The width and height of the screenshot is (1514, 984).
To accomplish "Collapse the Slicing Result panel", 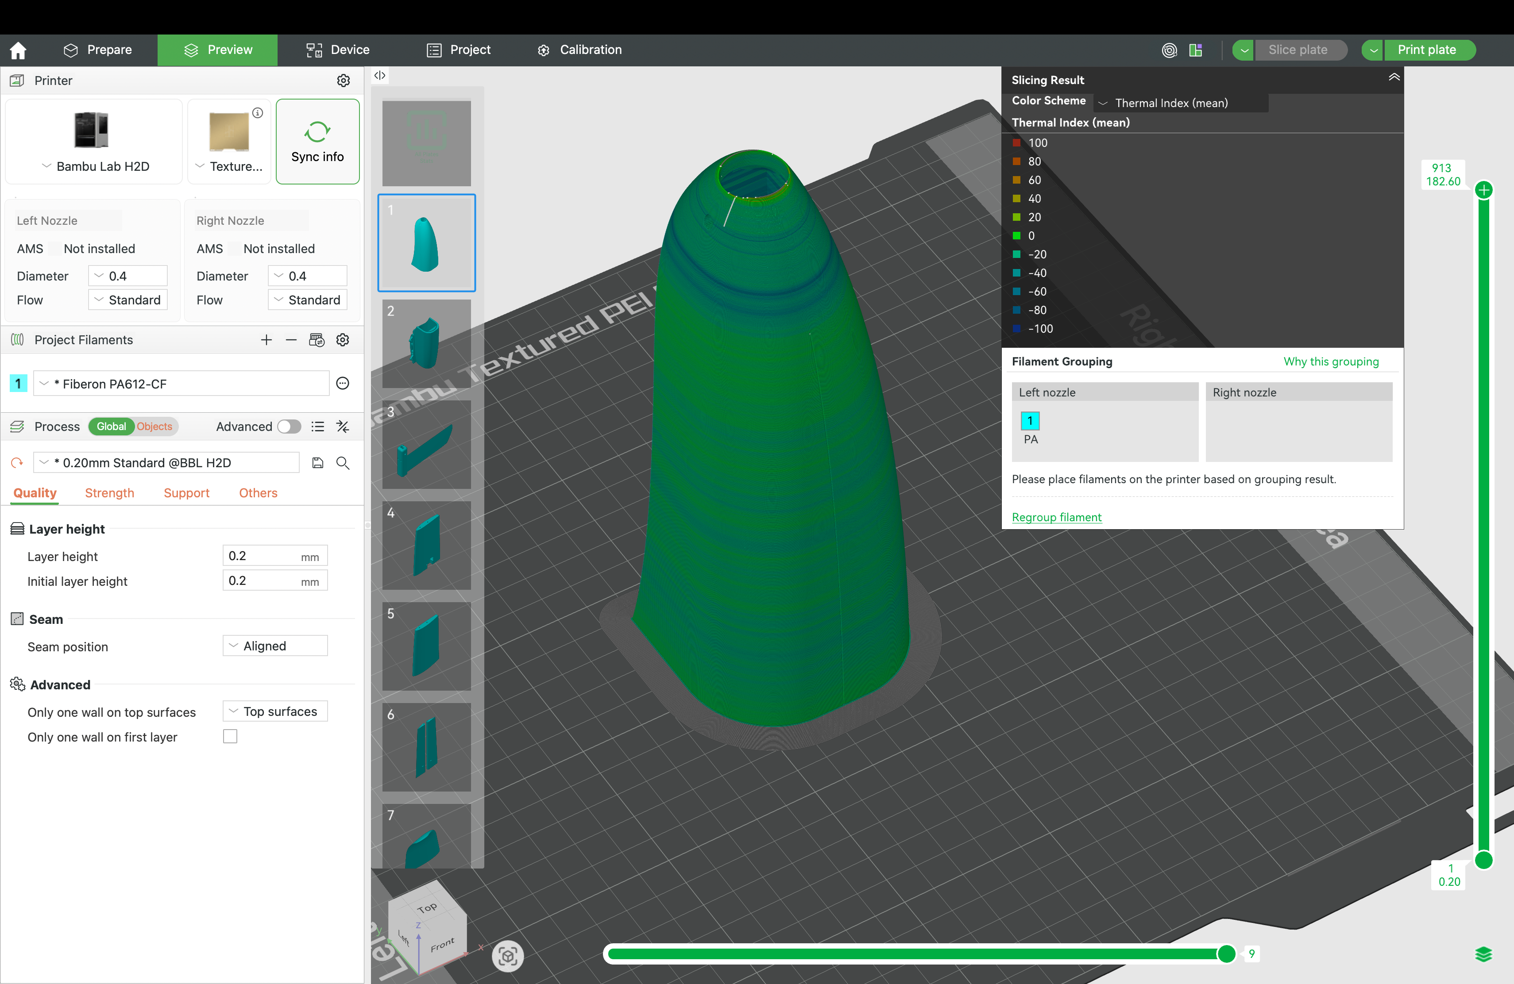I will (1394, 77).
